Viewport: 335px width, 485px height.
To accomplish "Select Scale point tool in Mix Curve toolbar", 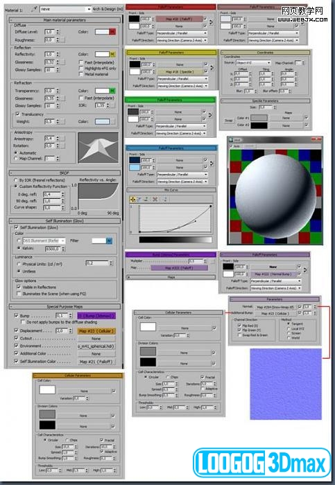I will tap(139, 200).
